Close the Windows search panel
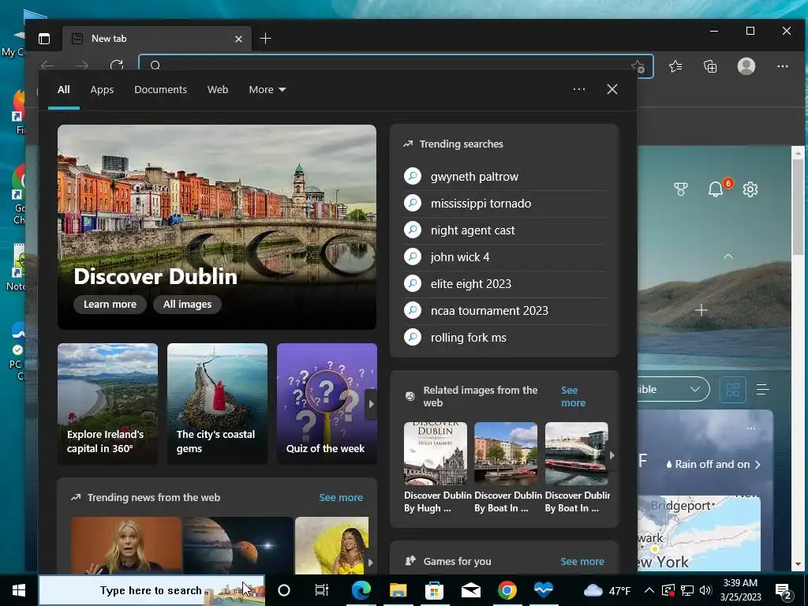 [x=612, y=89]
